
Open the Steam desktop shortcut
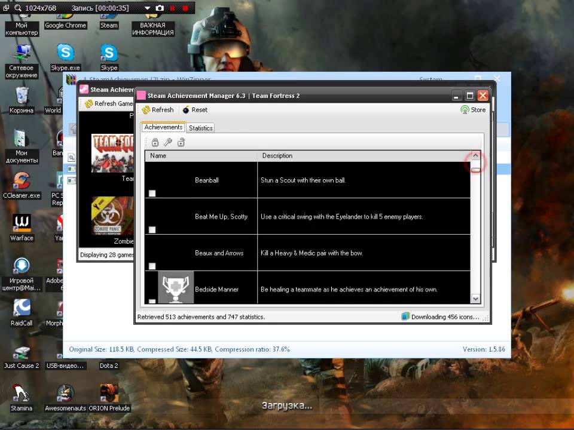point(109,21)
